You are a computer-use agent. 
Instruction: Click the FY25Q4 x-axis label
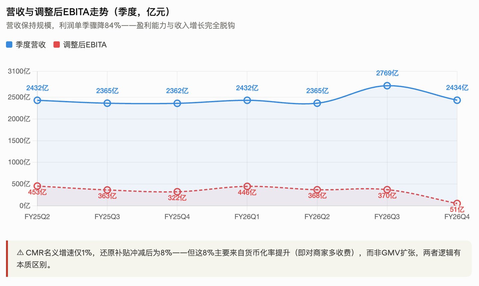[177, 217]
